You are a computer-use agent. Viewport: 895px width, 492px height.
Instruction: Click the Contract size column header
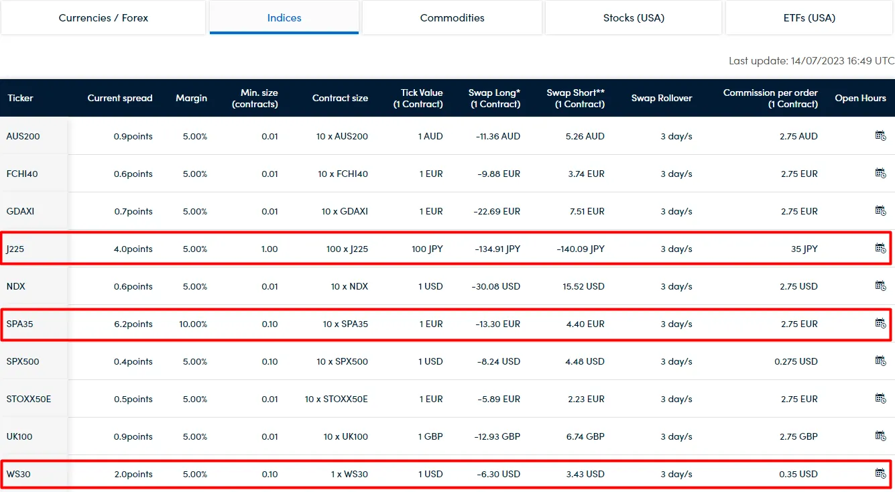[x=340, y=98]
